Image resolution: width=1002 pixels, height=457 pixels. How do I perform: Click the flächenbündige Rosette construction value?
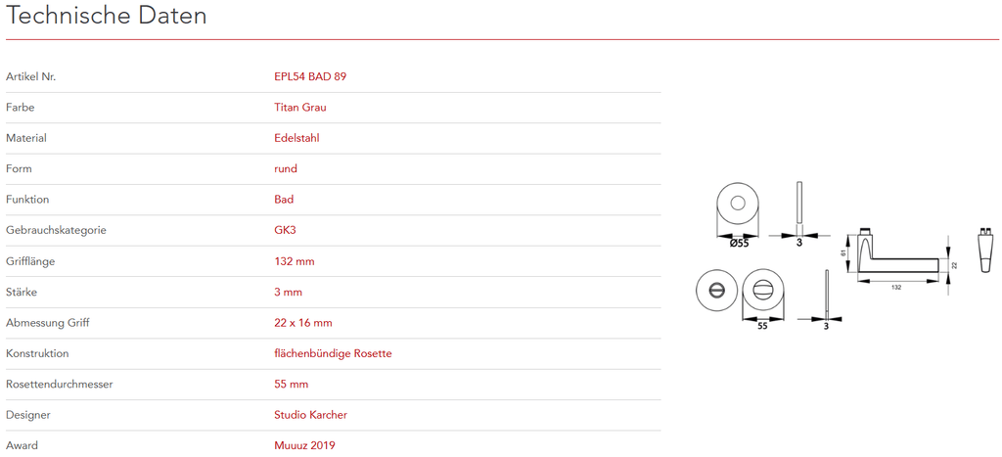(x=333, y=353)
